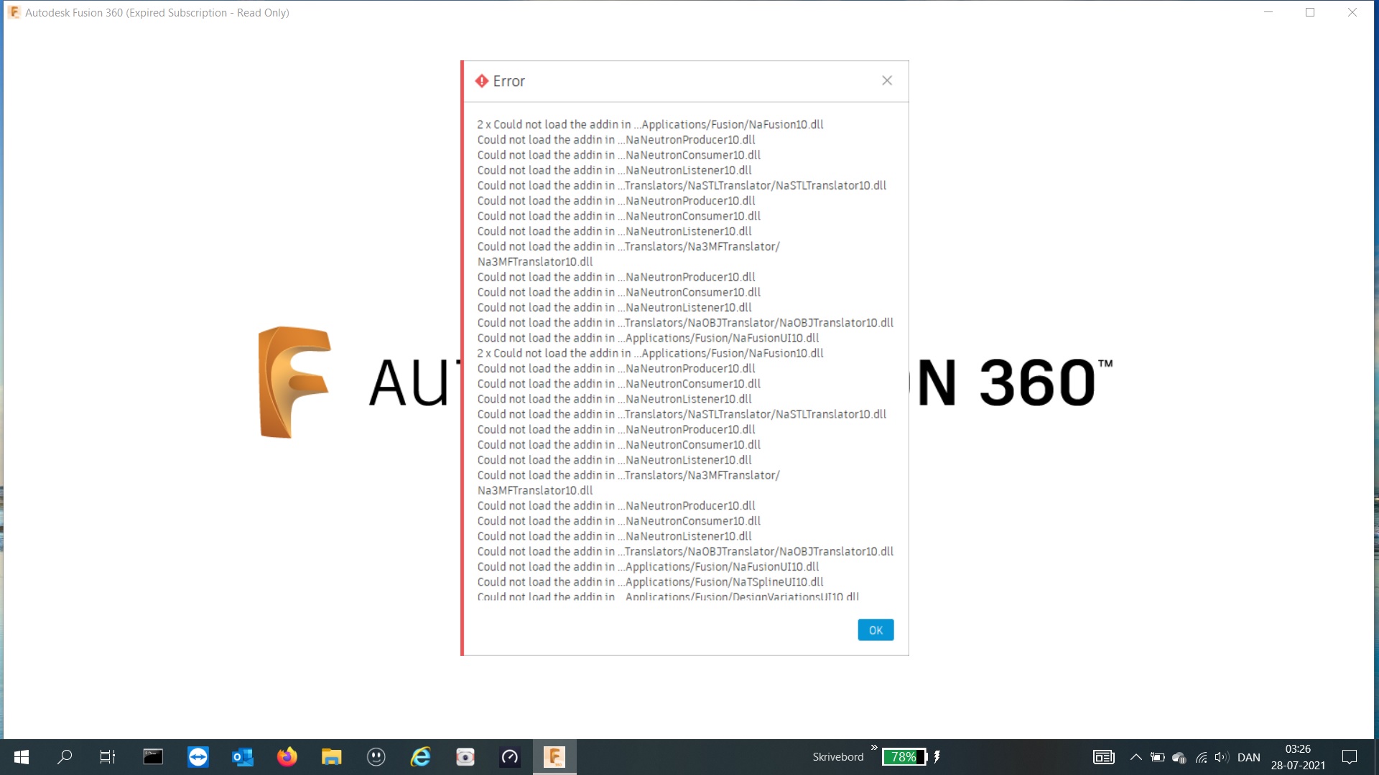Click first '2 x Could not load' line

click(650, 124)
